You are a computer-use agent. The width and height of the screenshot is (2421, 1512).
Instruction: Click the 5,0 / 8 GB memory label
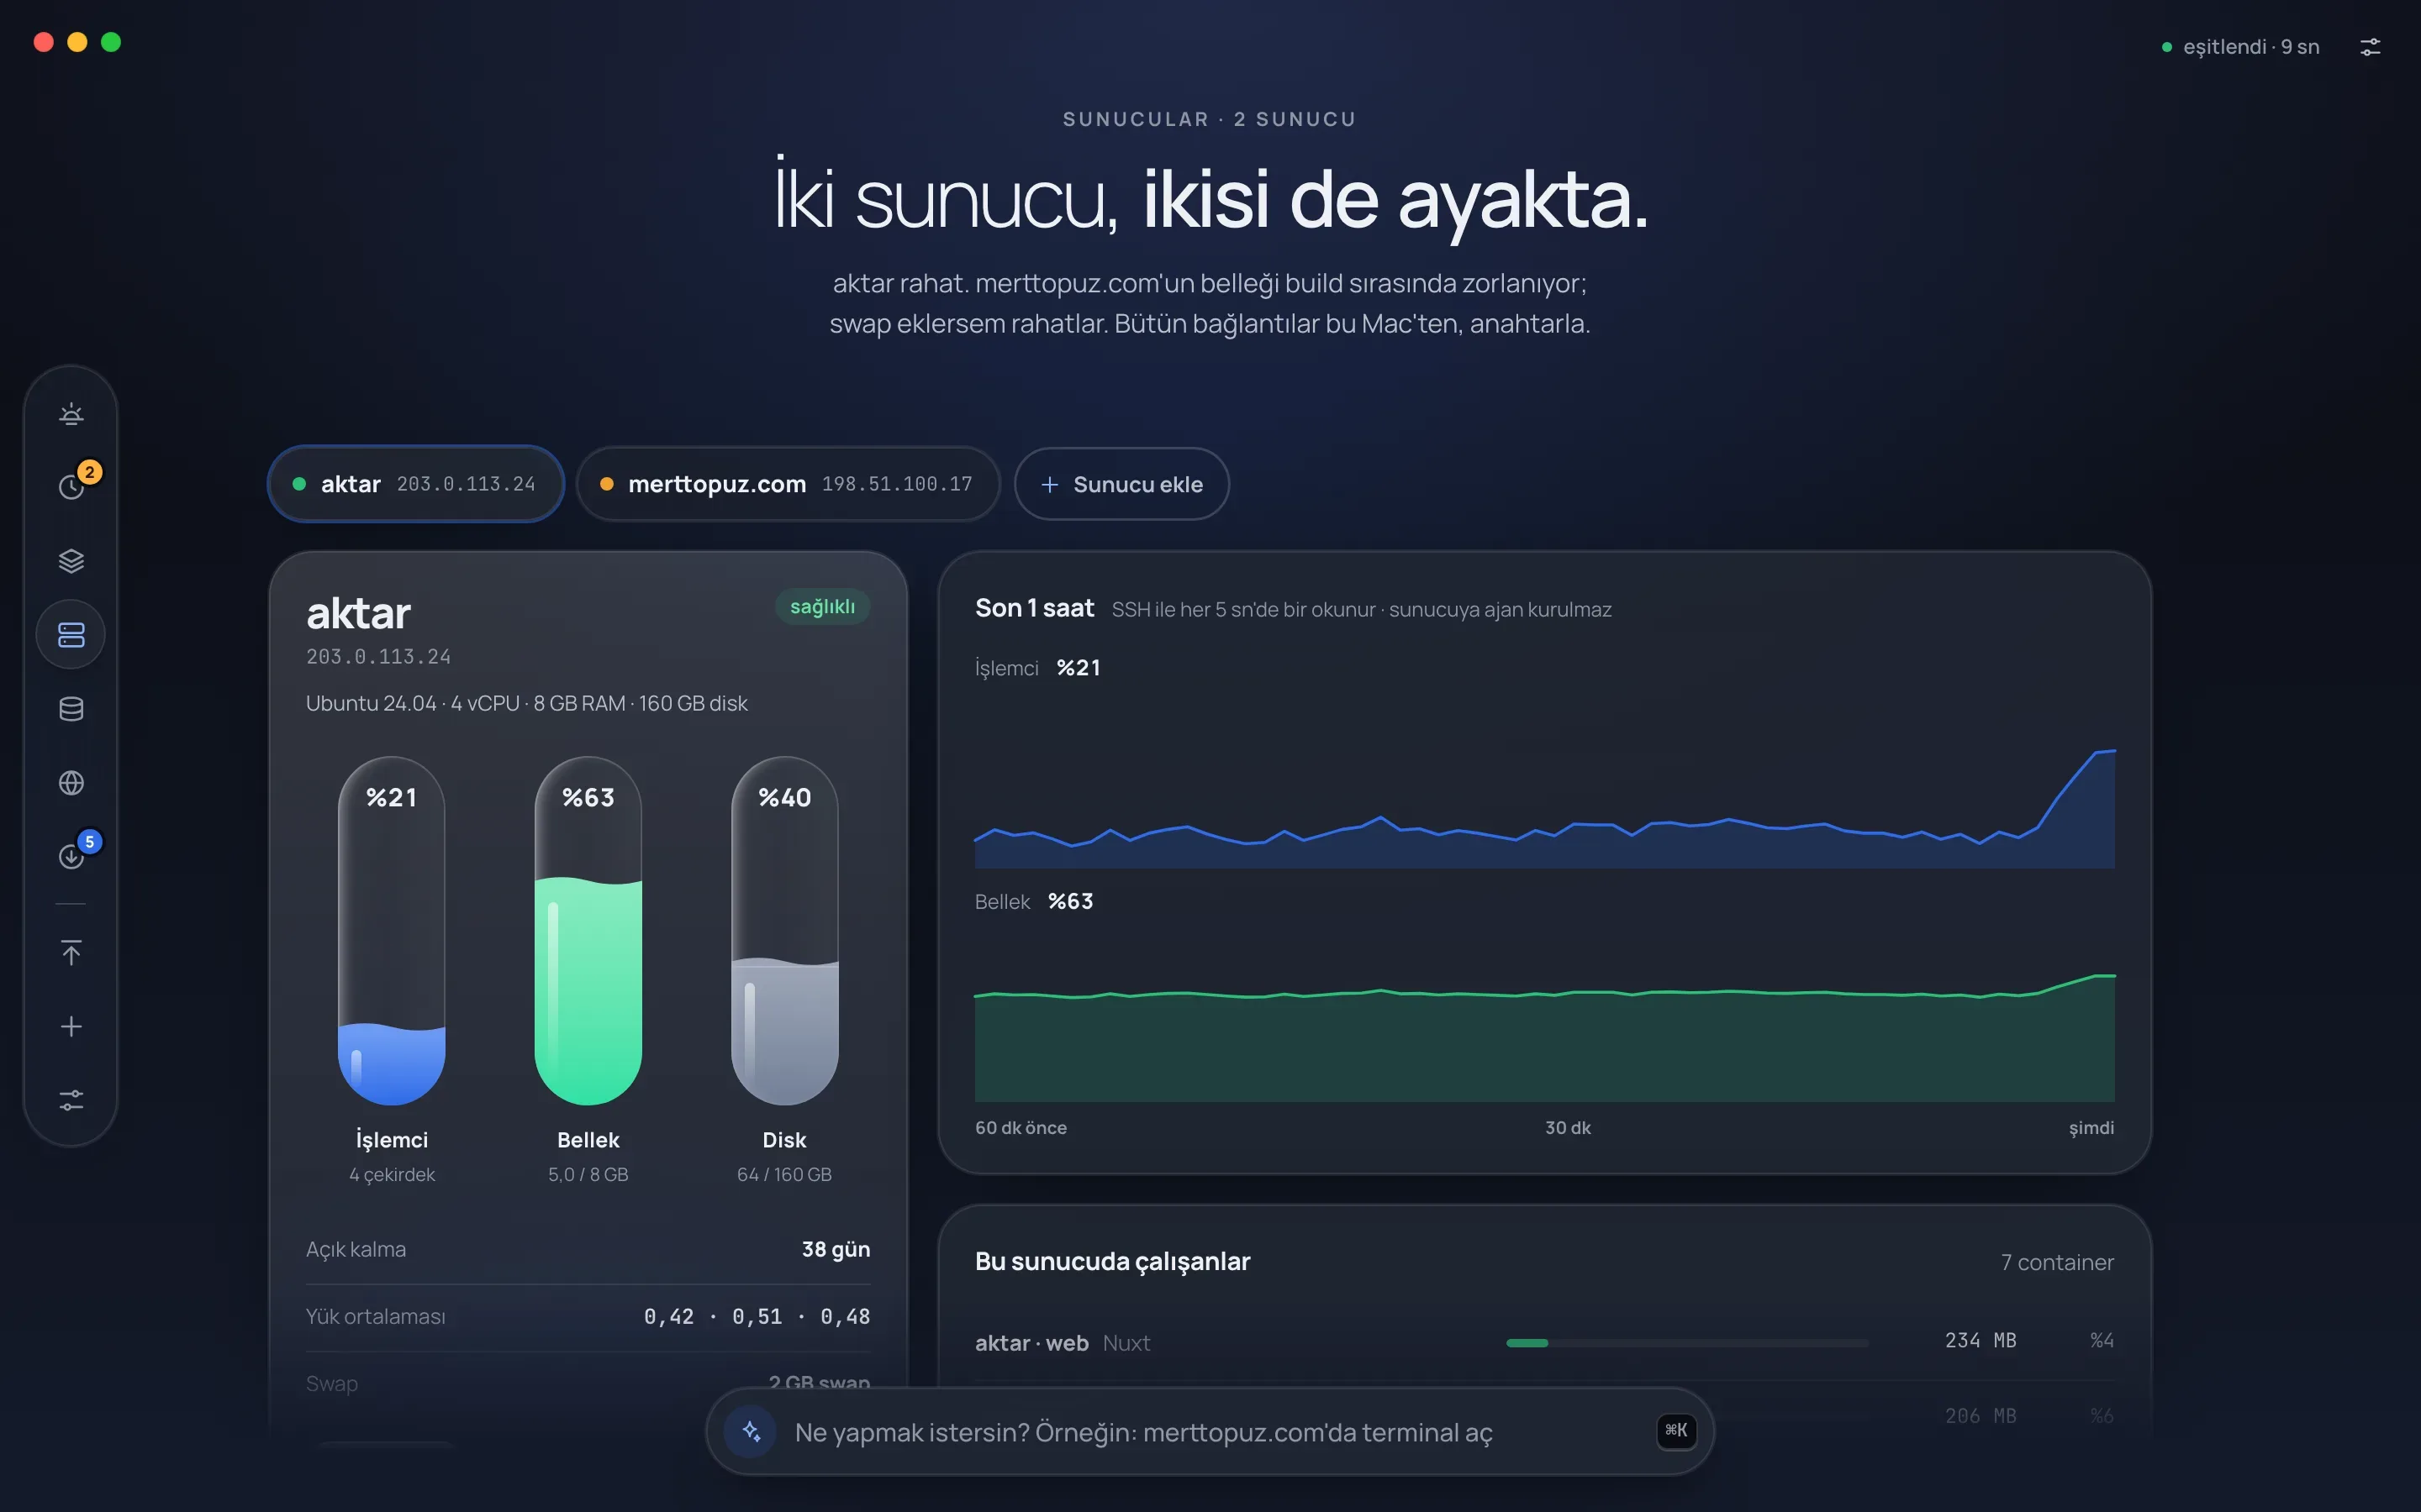tap(588, 1174)
